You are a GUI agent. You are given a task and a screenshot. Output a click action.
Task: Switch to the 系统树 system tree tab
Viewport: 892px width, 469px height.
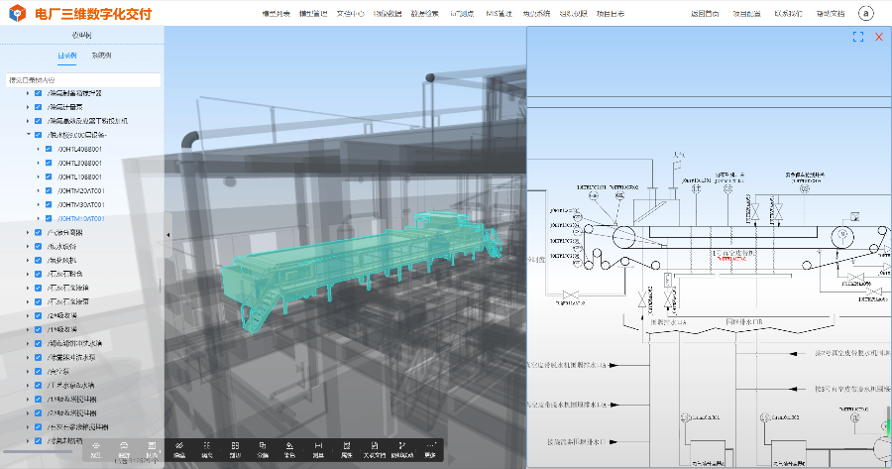coord(101,56)
